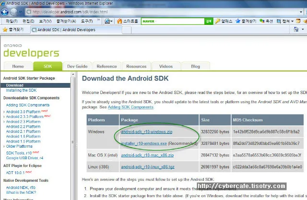The height and width of the screenshot is (200, 307).
Task: Click the star favorites icon in Naver toolbar
Action: pos(238,21)
